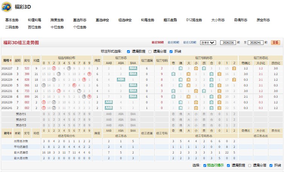Go to 奇偶形态 tab
285x172 pixels.
click(x=241, y=20)
